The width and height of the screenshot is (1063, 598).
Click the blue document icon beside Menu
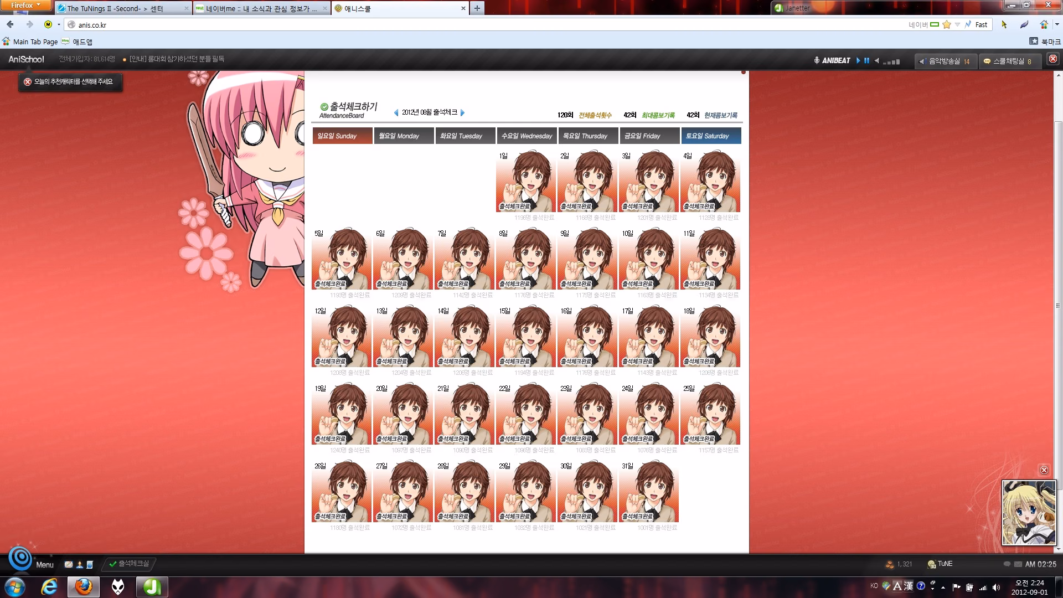[x=90, y=565]
